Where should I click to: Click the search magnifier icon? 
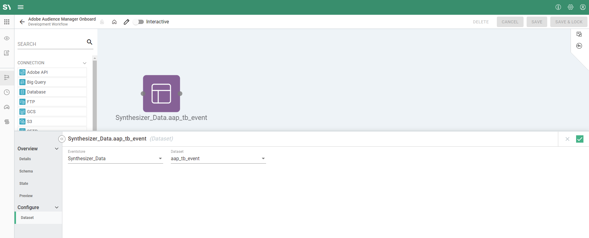point(89,42)
